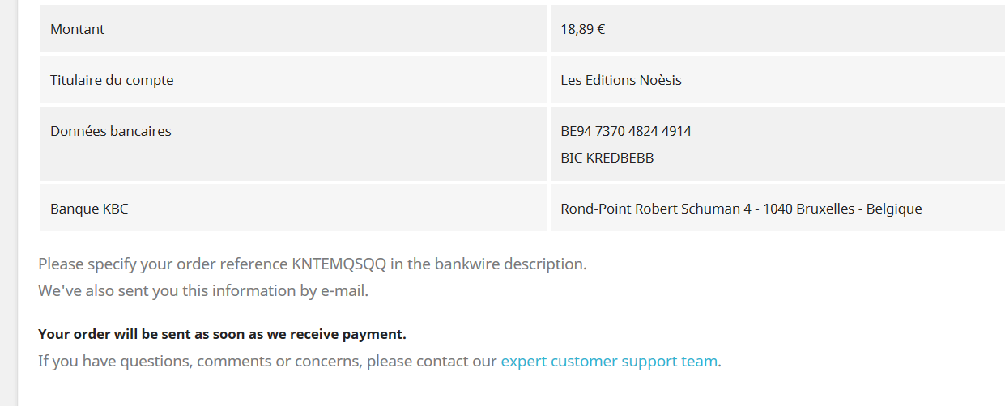Image resolution: width=1005 pixels, height=406 pixels.
Task: Select the Rond-Point Robert Schuman bank address
Action: tap(741, 209)
